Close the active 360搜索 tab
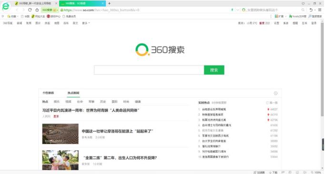The height and width of the screenshot is (174, 325). coord(102,3)
